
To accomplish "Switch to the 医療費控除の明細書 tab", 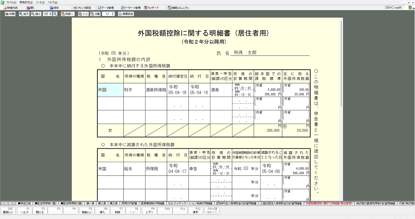I will pos(152,203).
